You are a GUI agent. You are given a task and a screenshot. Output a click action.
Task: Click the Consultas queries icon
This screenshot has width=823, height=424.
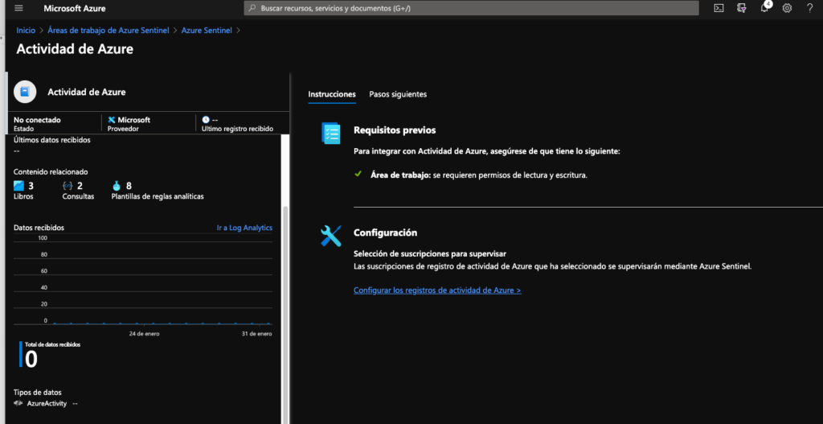pos(68,186)
